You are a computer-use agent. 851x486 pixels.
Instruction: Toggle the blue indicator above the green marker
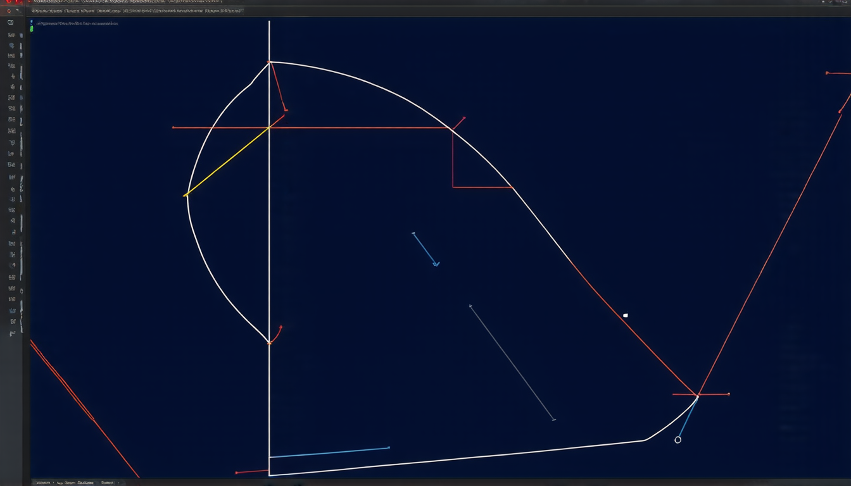pos(32,22)
